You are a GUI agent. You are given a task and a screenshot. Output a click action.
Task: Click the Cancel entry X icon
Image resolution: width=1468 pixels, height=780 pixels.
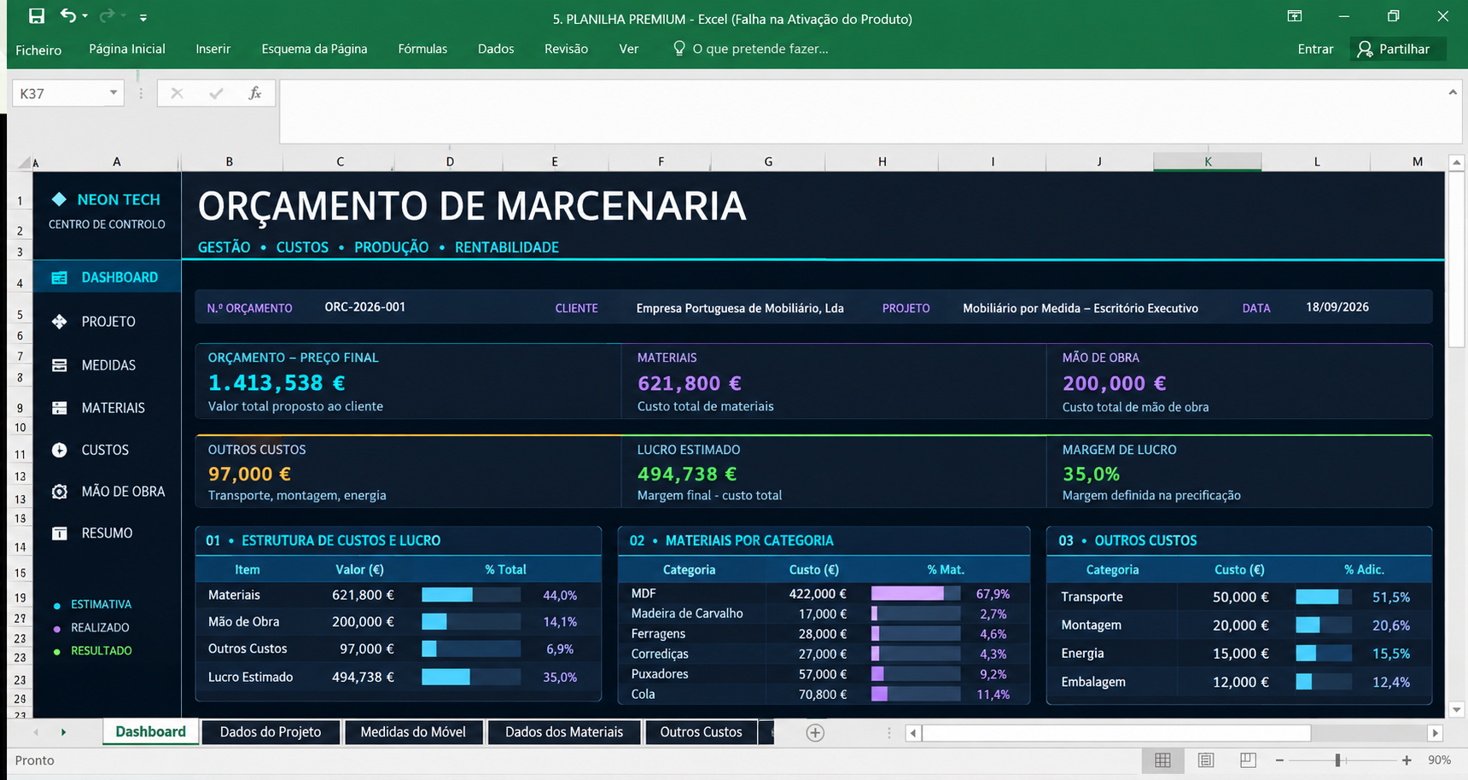[177, 93]
